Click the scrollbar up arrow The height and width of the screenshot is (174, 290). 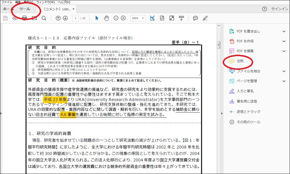(219, 26)
